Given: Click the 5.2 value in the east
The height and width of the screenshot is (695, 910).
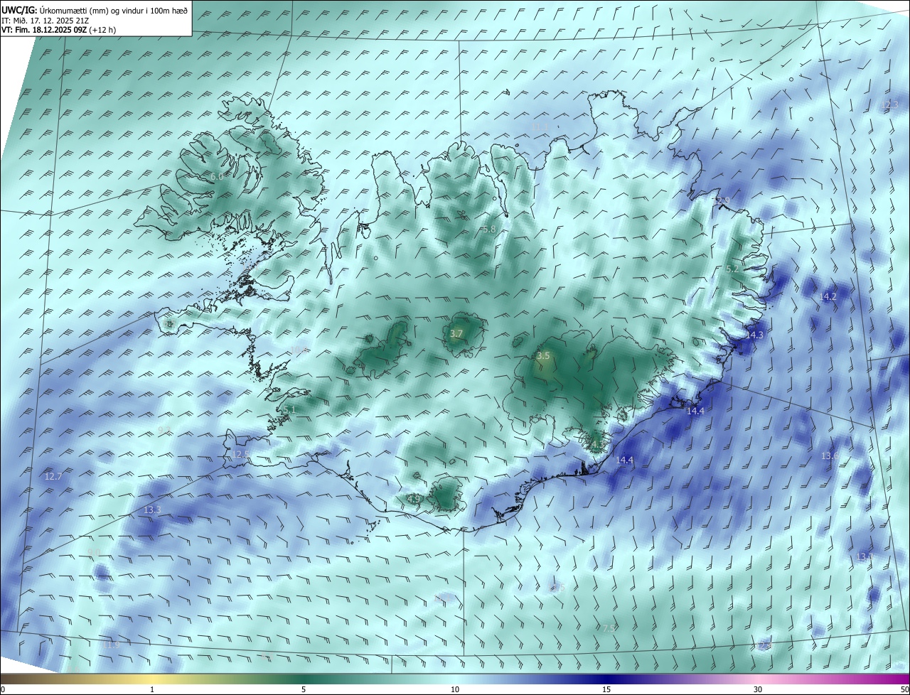Looking at the screenshot, I should pyautogui.click(x=732, y=269).
